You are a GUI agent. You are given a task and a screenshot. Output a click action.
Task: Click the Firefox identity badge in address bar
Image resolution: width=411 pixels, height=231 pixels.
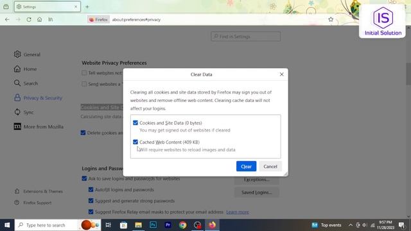(98, 20)
